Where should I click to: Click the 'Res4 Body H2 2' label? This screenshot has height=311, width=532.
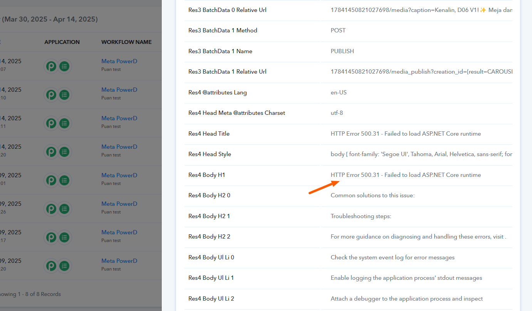[209, 237]
